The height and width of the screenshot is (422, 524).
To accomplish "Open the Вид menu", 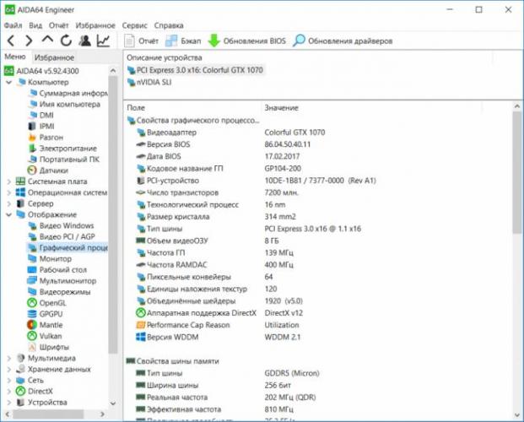I will click(35, 25).
